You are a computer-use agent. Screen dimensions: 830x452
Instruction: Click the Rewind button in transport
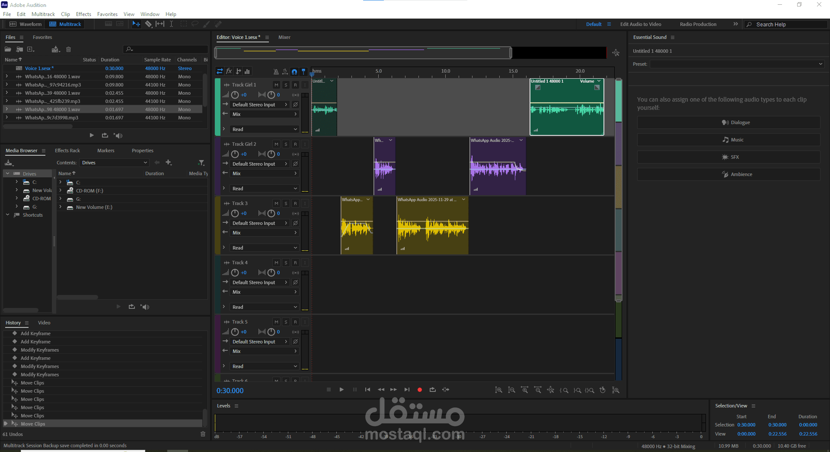381,390
